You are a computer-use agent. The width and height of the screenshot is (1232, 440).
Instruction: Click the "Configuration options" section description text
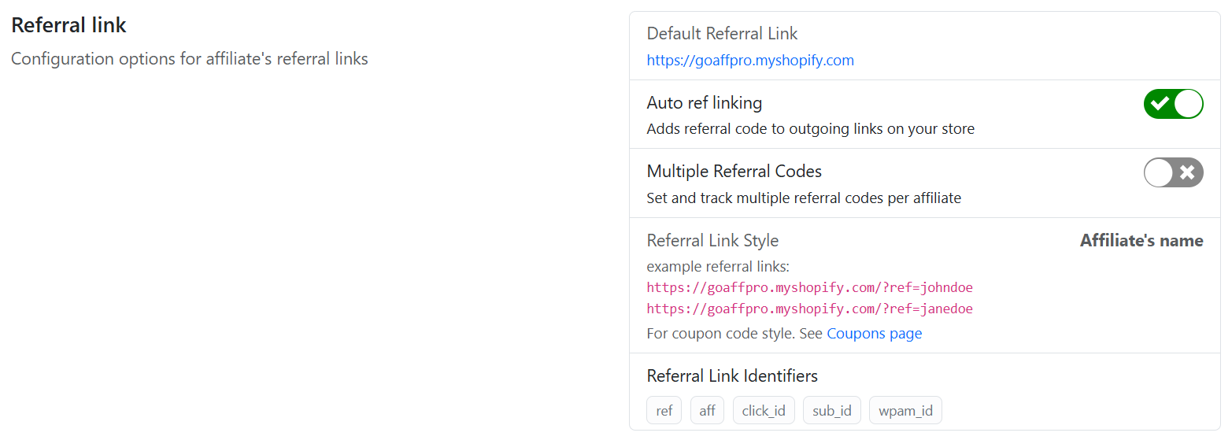tap(189, 59)
